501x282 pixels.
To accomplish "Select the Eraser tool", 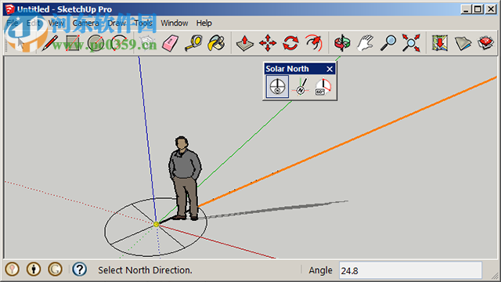I will coord(171,43).
